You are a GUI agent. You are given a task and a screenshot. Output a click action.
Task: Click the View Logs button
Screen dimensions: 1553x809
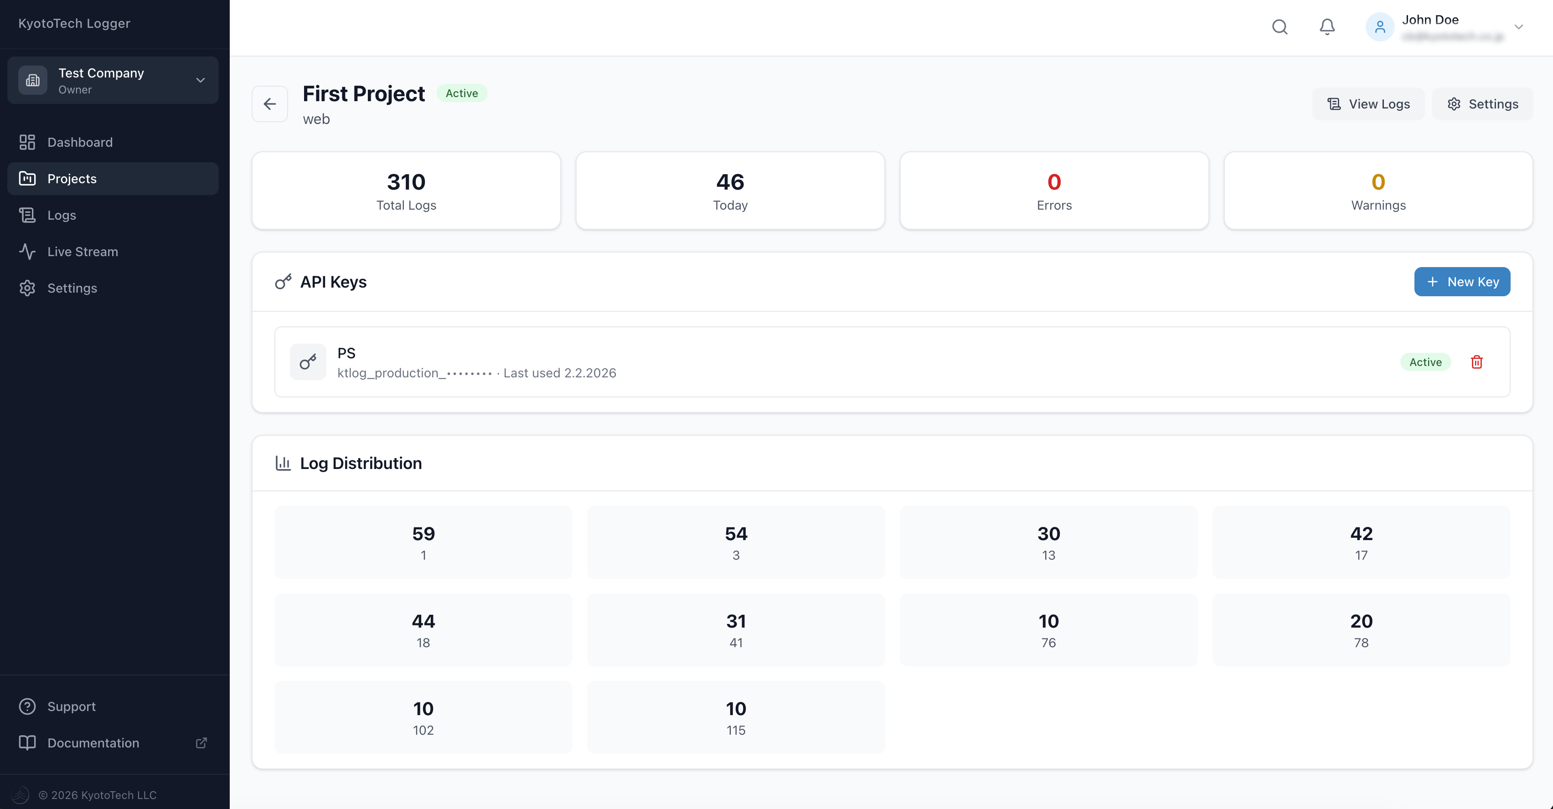pyautogui.click(x=1368, y=103)
